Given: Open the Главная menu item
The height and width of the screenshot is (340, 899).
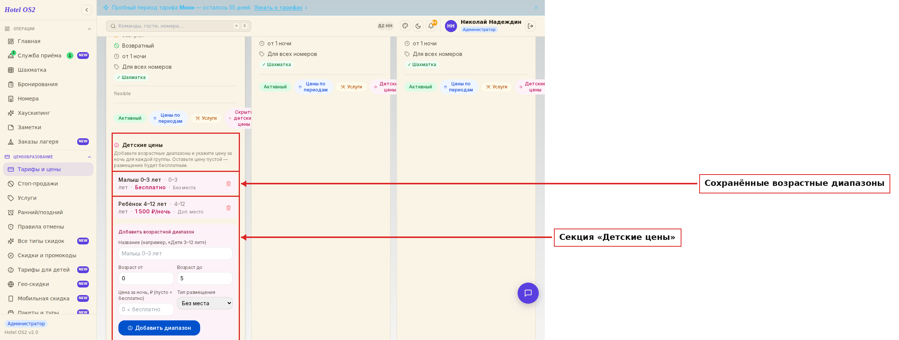Looking at the screenshot, I should pos(48,41).
